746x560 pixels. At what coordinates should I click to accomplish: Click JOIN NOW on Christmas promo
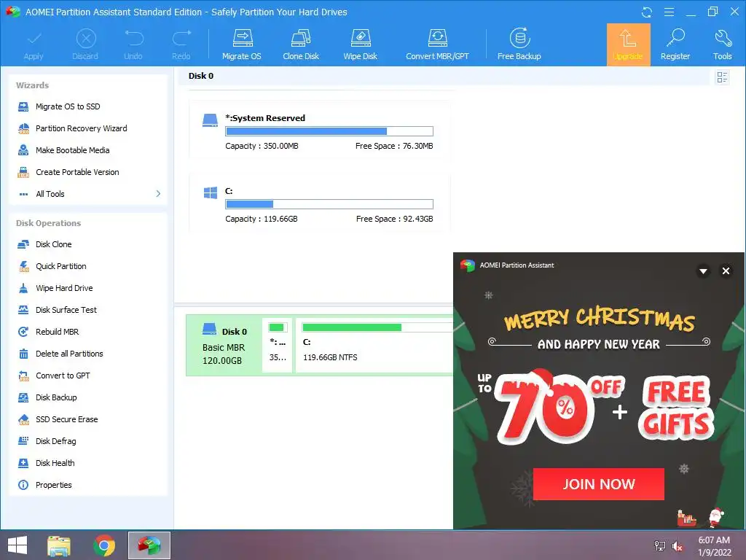(x=599, y=484)
